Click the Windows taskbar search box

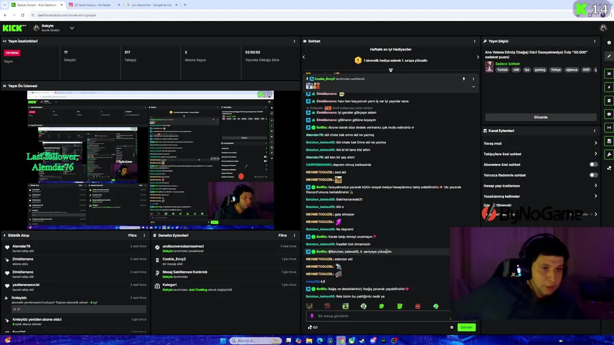(255, 341)
